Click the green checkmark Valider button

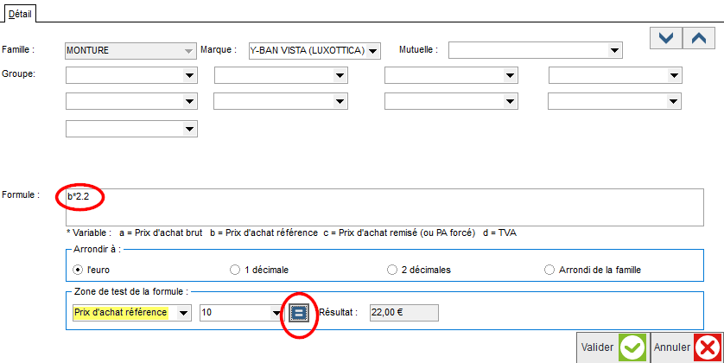[613, 347]
